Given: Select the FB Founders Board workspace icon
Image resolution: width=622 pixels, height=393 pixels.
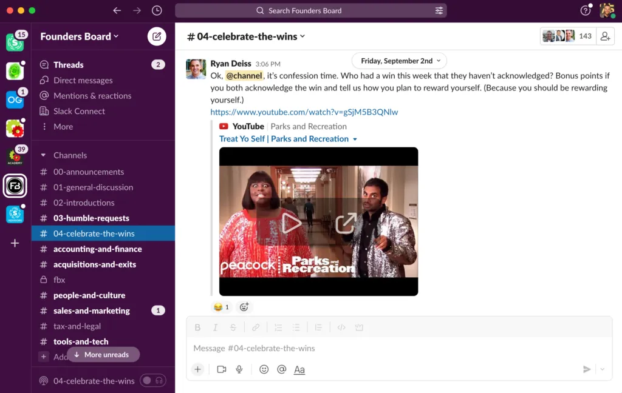Looking at the screenshot, I should click(x=15, y=186).
